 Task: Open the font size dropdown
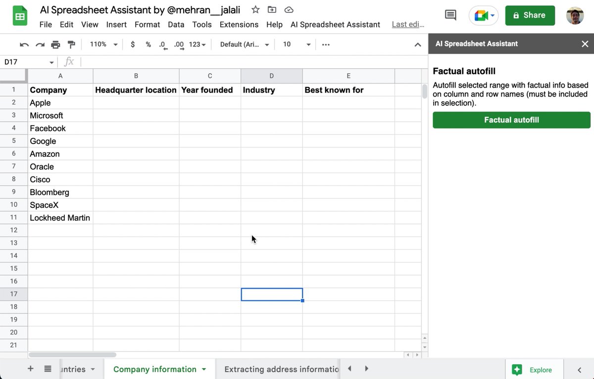(297, 45)
